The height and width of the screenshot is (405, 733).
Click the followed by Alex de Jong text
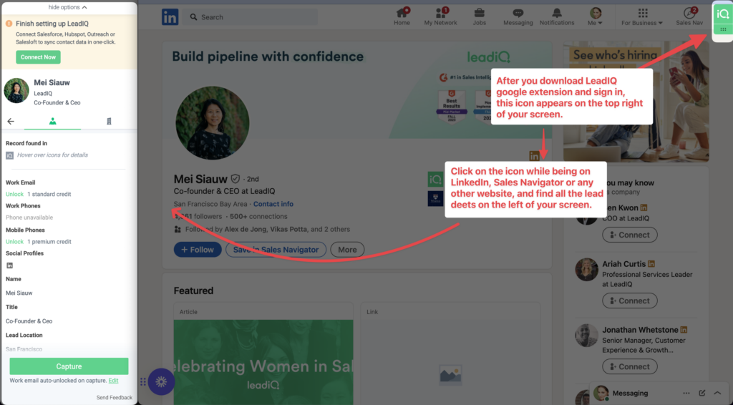(268, 230)
